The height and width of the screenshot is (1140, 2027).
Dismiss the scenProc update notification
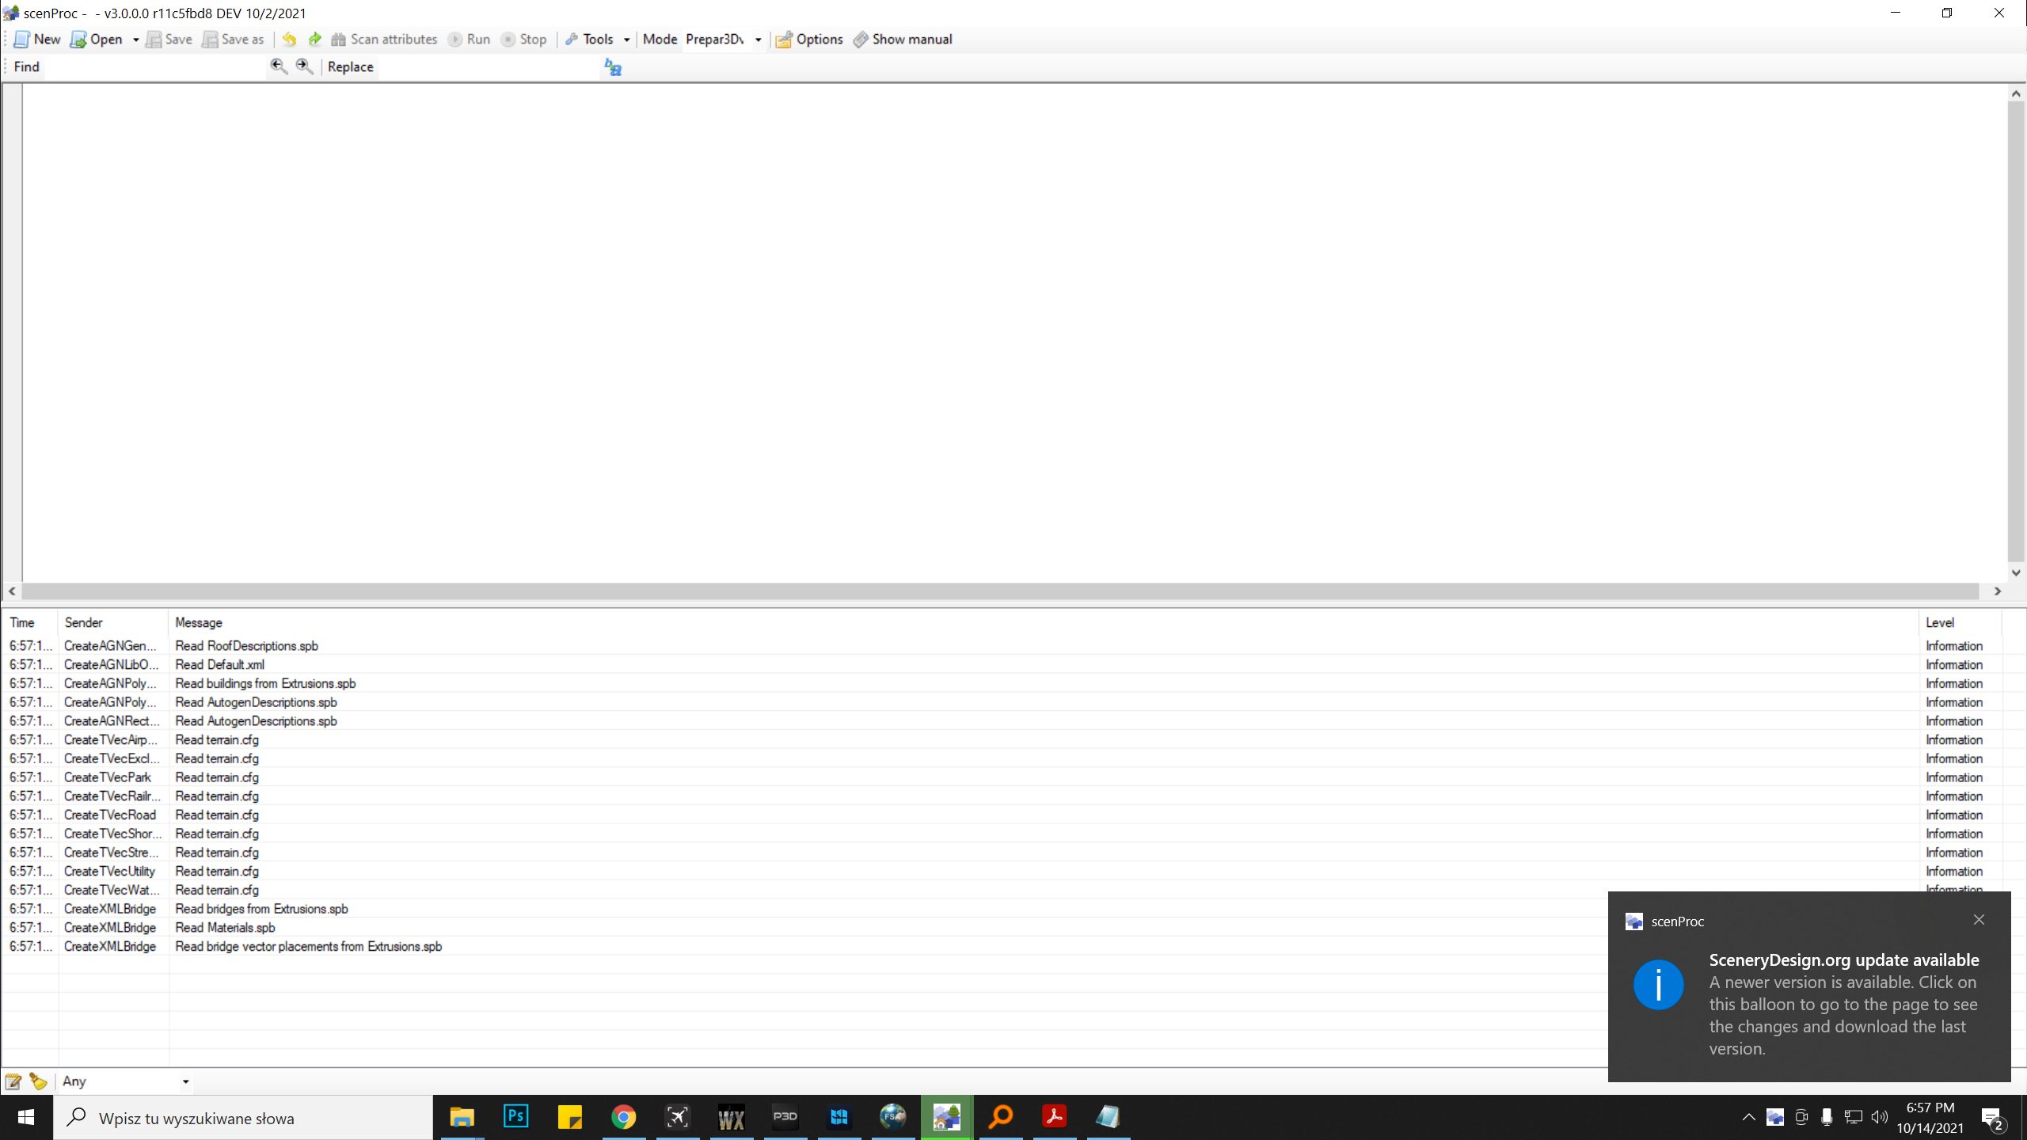1979,920
